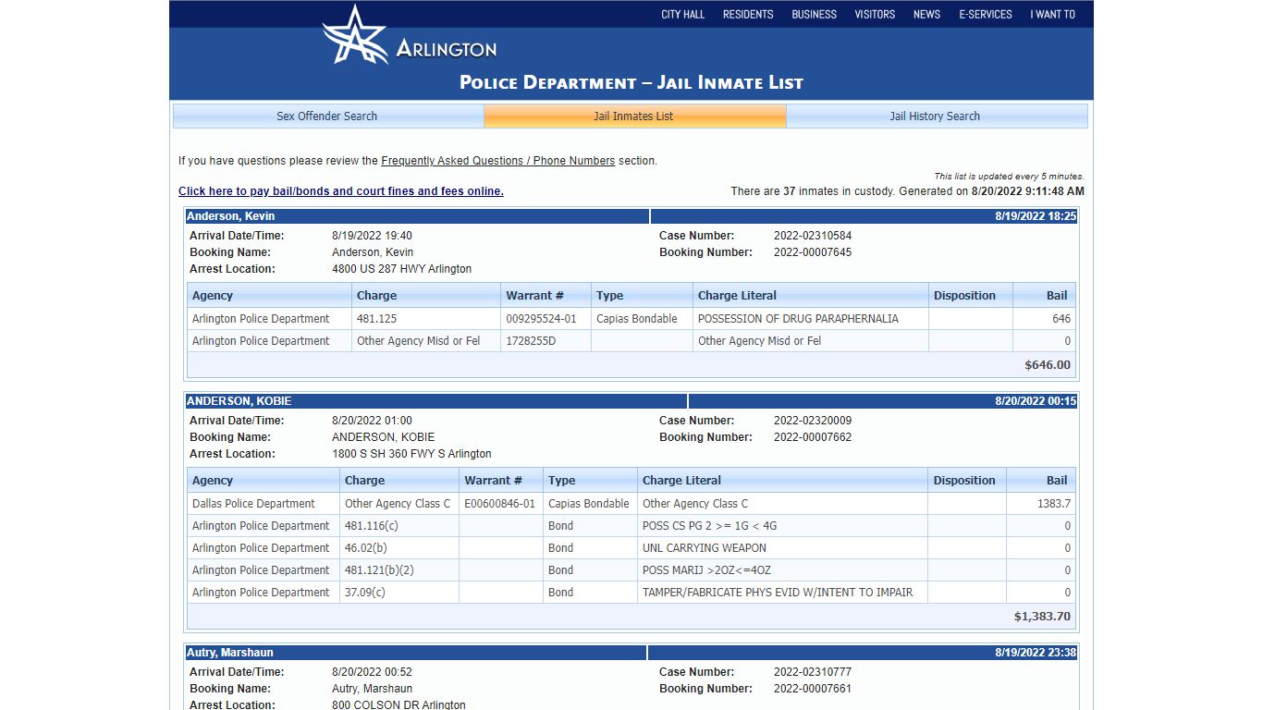
Task: Click warrant number 009295524-01
Action: tap(541, 319)
